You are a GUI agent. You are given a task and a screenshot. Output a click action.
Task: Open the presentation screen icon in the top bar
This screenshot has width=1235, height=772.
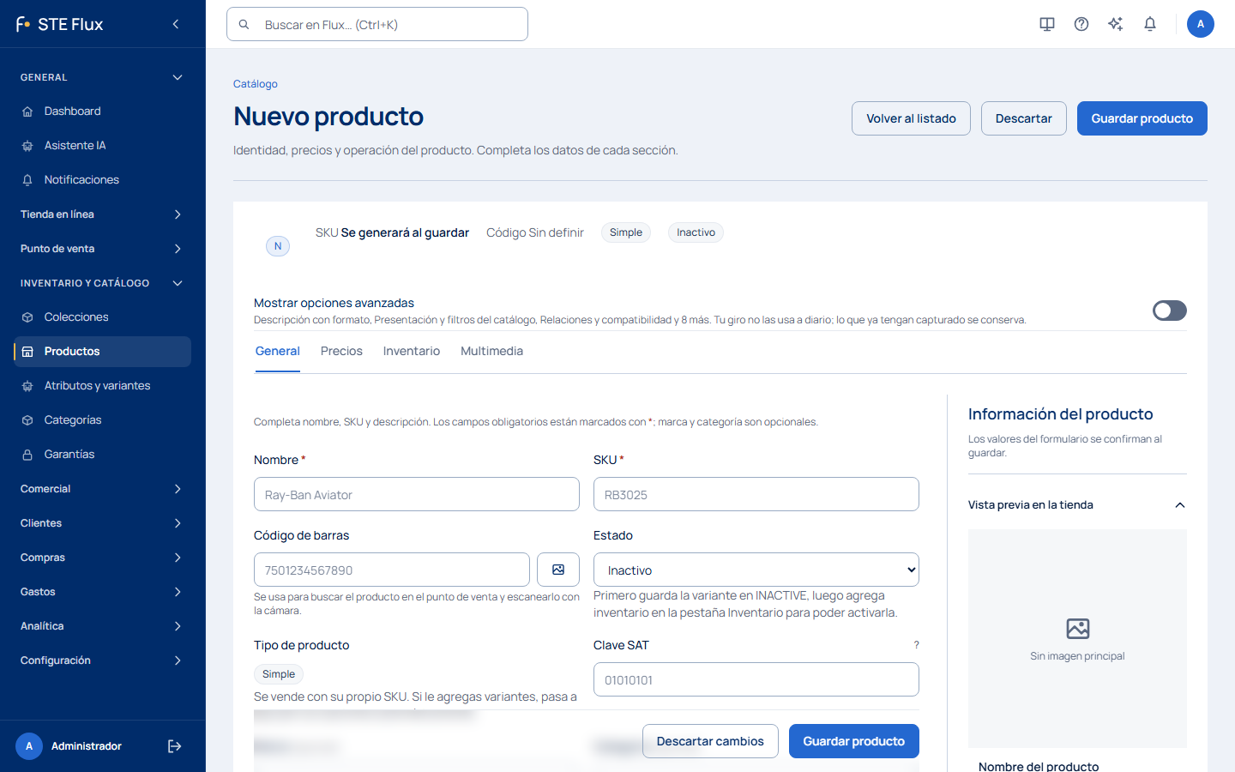[1047, 24]
